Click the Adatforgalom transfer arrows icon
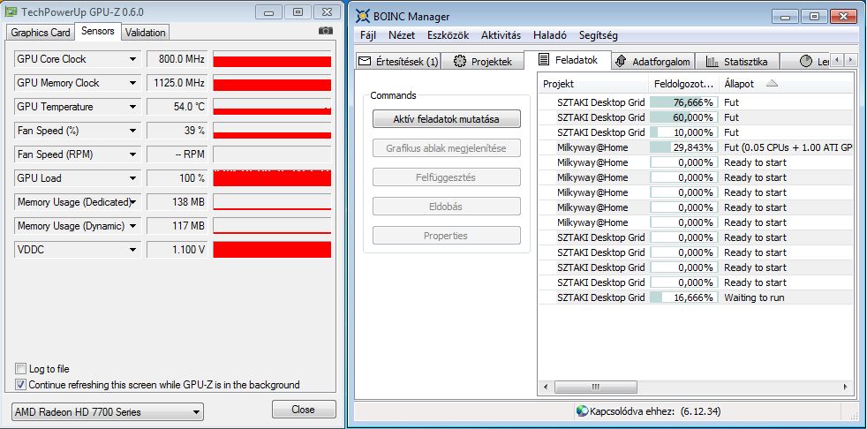The image size is (867, 429). point(620,62)
